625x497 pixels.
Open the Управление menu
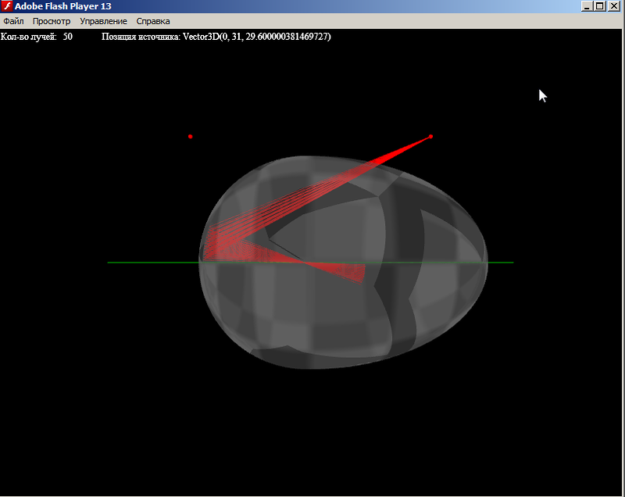coord(103,21)
